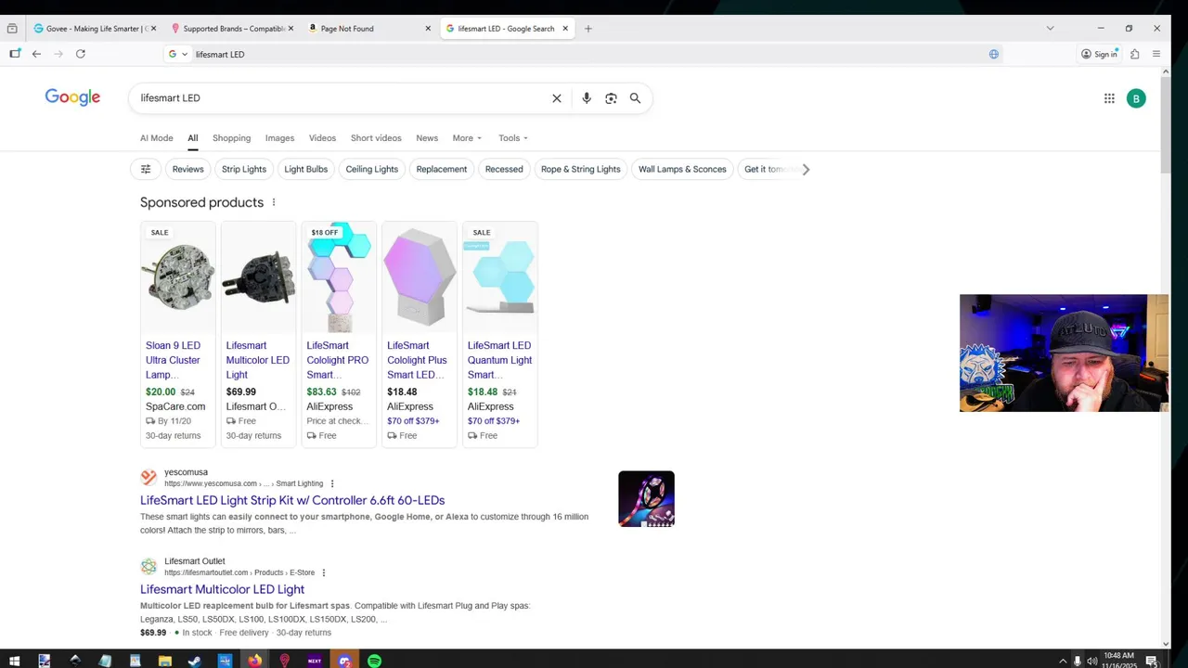Open LifeSmart Cololight PRO product listing

pyautogui.click(x=338, y=360)
